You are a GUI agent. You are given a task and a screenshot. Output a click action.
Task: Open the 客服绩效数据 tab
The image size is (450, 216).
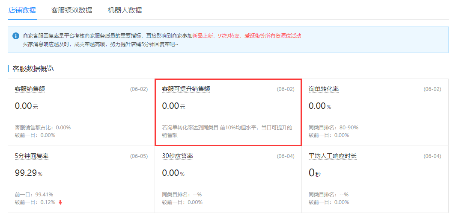pos(72,10)
